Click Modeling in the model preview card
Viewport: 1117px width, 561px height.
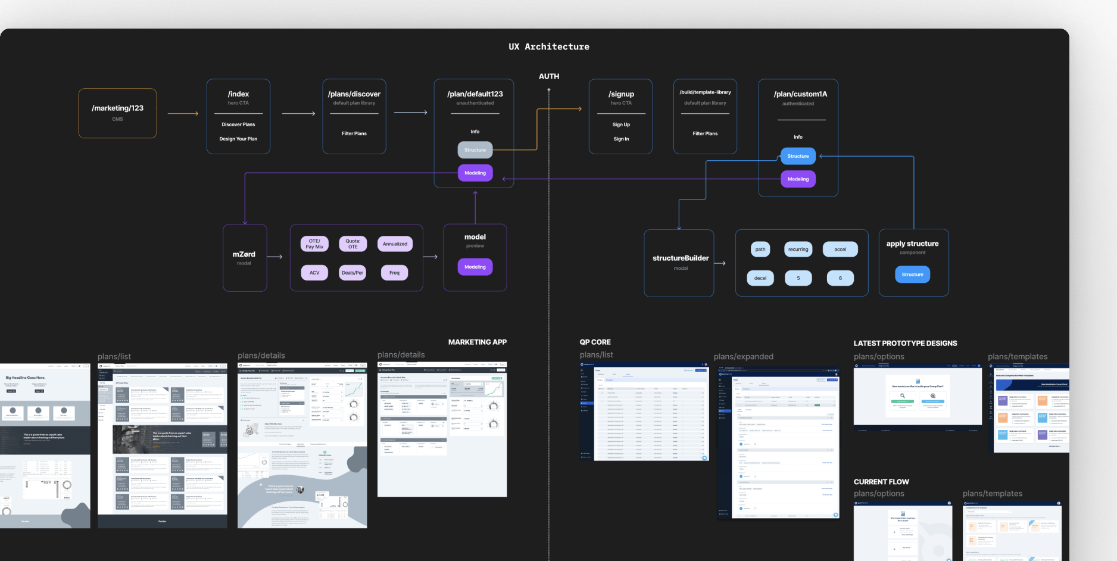click(475, 267)
